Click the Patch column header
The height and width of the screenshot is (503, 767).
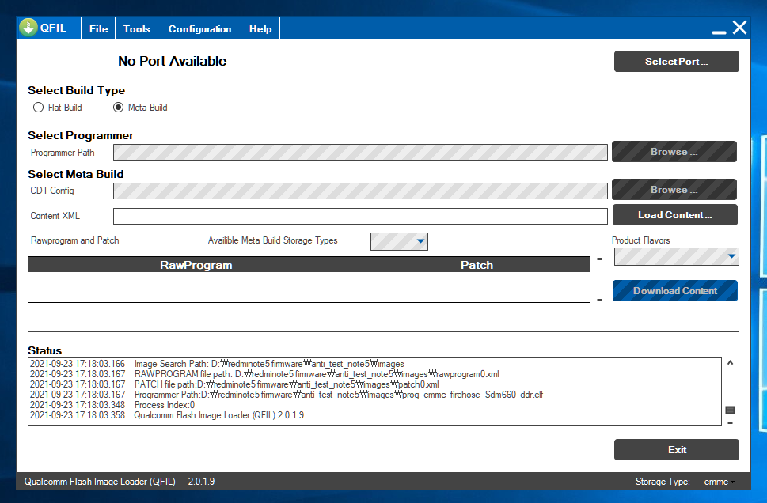(x=477, y=265)
